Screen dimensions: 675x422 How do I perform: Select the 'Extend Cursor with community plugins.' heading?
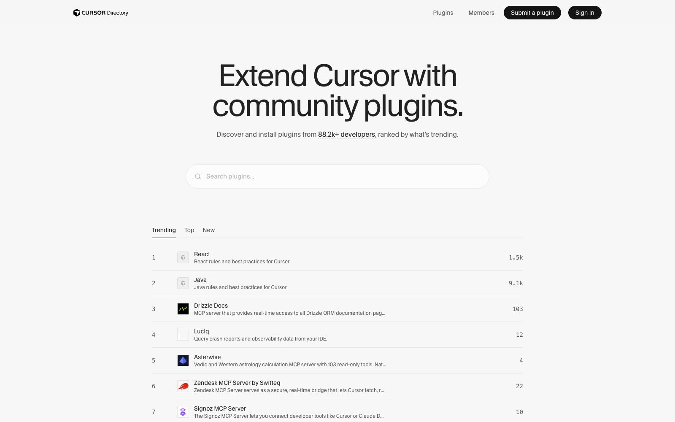pos(337,91)
